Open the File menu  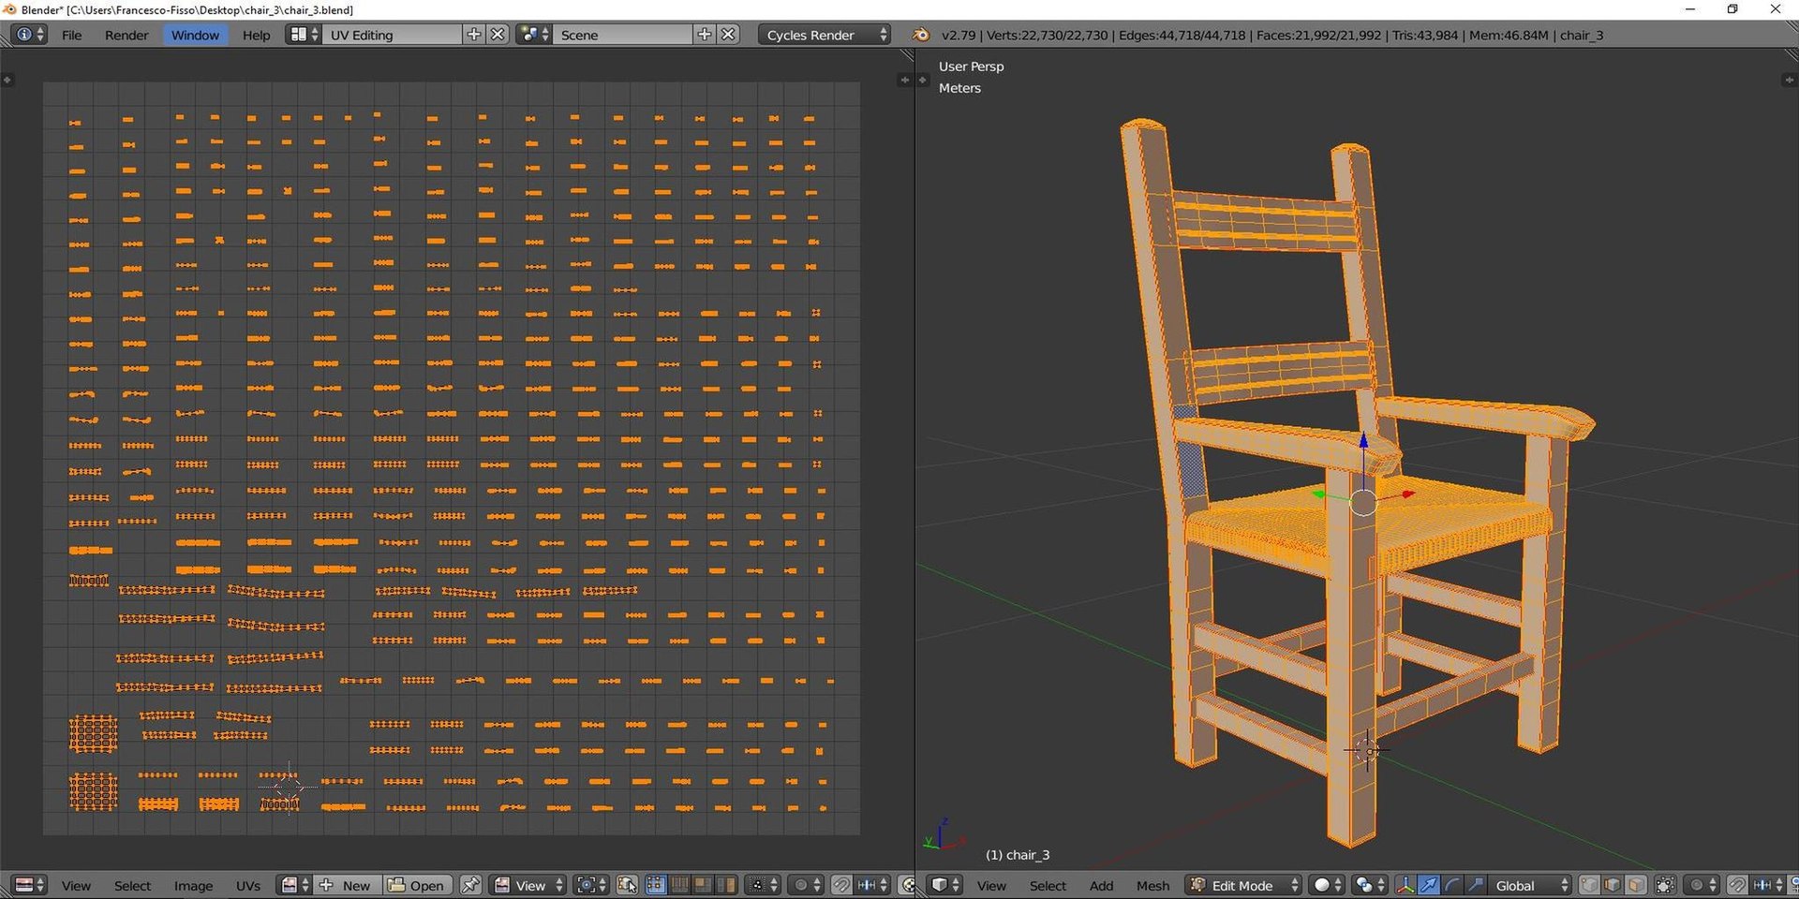[71, 35]
